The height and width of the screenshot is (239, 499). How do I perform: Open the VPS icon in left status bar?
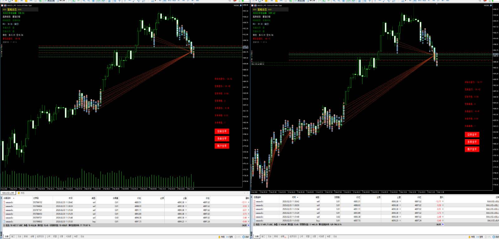[x=238, y=237]
